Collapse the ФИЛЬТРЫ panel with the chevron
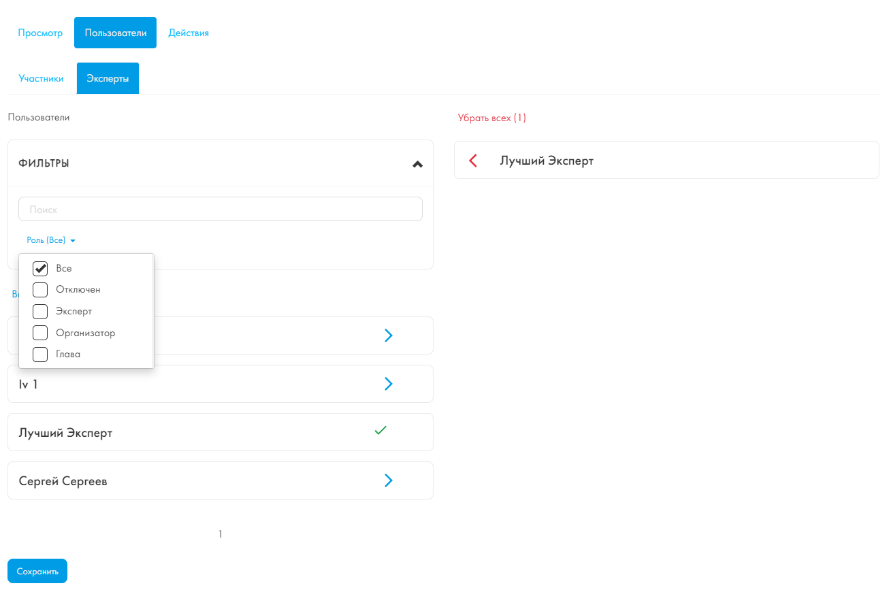 pos(418,164)
